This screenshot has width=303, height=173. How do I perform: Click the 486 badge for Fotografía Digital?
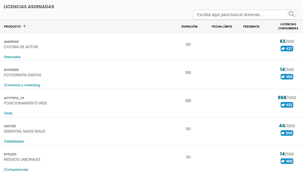tap(287, 77)
